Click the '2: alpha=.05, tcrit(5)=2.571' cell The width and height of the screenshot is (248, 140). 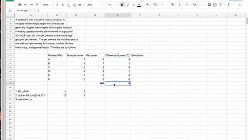click(31, 95)
